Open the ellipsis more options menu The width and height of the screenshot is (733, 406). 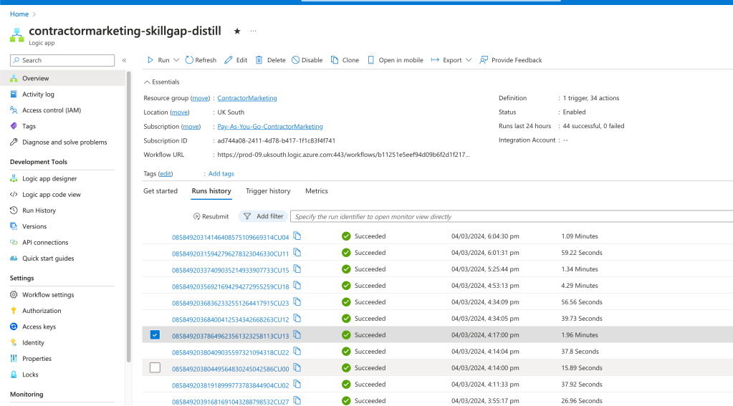254,32
